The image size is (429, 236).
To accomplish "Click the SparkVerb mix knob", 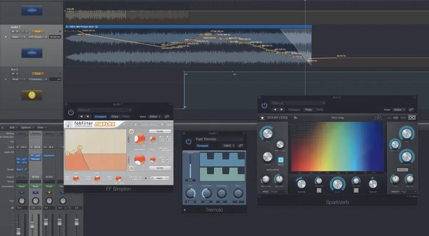I will click(407, 133).
